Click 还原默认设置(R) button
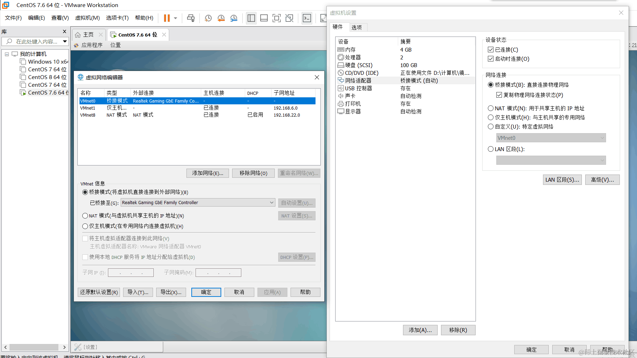The image size is (637, 358). click(99, 292)
